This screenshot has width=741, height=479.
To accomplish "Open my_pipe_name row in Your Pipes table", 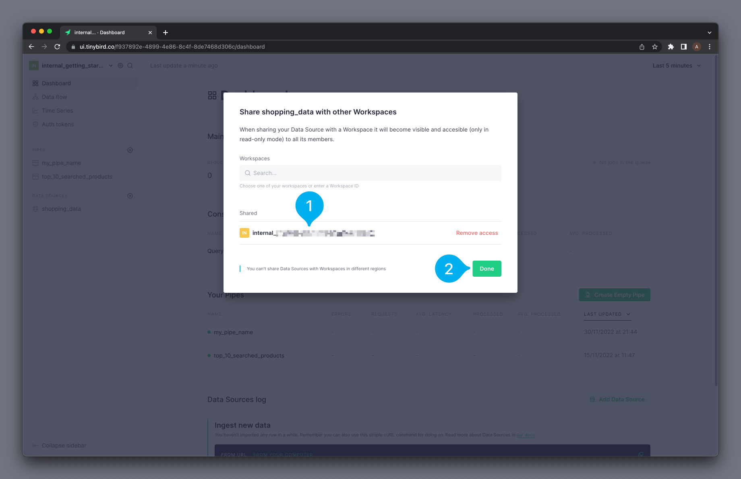I will point(429,332).
